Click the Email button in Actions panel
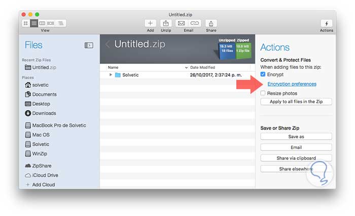The image size is (355, 216). click(296, 147)
